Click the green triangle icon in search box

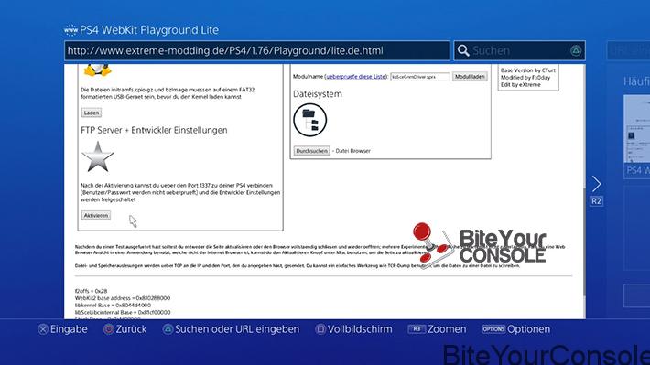575,50
